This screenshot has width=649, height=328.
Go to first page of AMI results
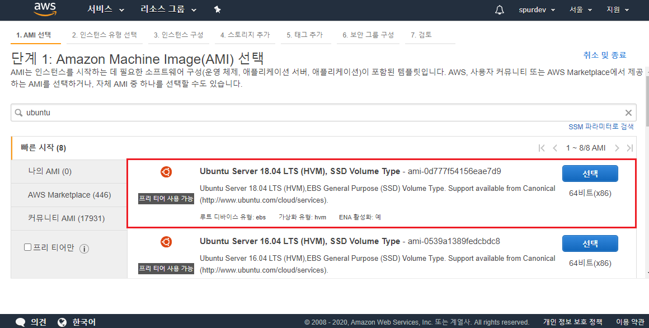tap(542, 148)
